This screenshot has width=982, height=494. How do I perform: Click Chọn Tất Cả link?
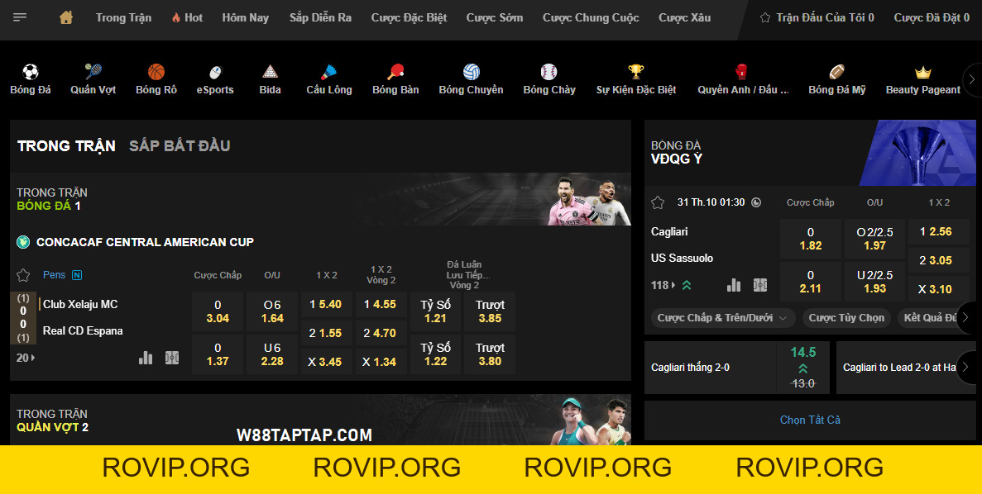[810, 420]
